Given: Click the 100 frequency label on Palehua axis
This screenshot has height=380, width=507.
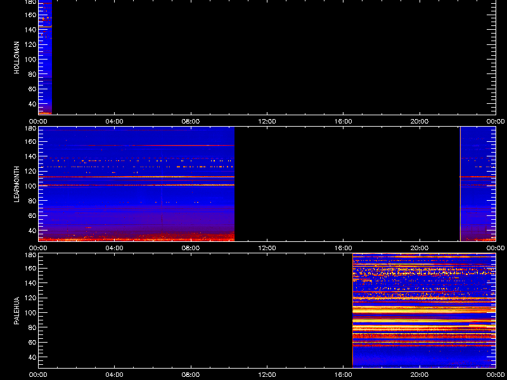Looking at the screenshot, I should [x=30, y=313].
